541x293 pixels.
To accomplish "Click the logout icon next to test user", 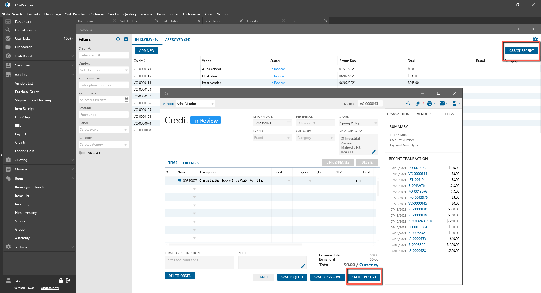I will pos(68,280).
